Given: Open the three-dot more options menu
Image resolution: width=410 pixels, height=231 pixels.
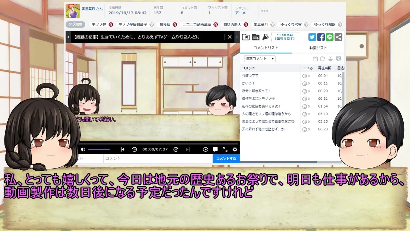Looking at the screenshot, I should pyautogui.click(x=264, y=11).
